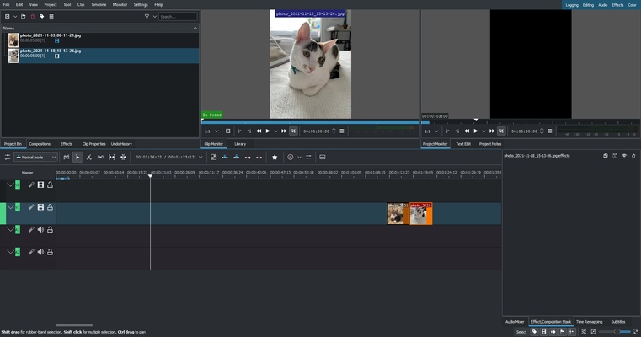Viewport: 641px width, 337px height.
Task: Click the Select button in status bar
Action: (521, 332)
